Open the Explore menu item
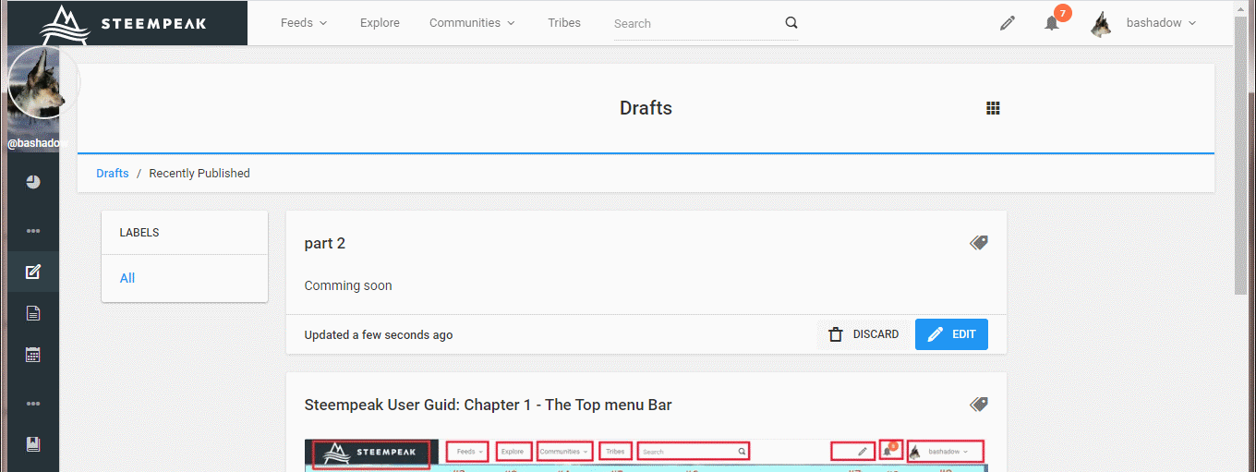Screen dimensions: 1256x472 tap(380, 23)
